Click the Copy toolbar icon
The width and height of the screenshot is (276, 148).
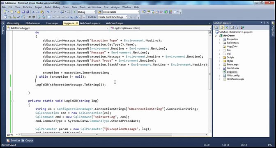tap(38, 12)
